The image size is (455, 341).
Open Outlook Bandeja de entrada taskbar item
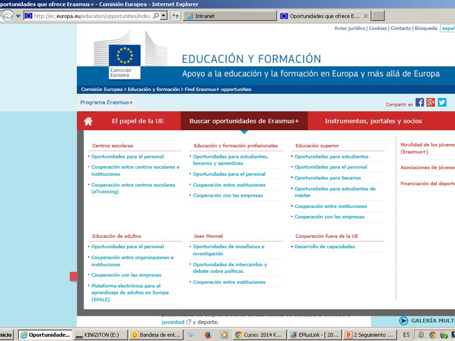coord(156,335)
